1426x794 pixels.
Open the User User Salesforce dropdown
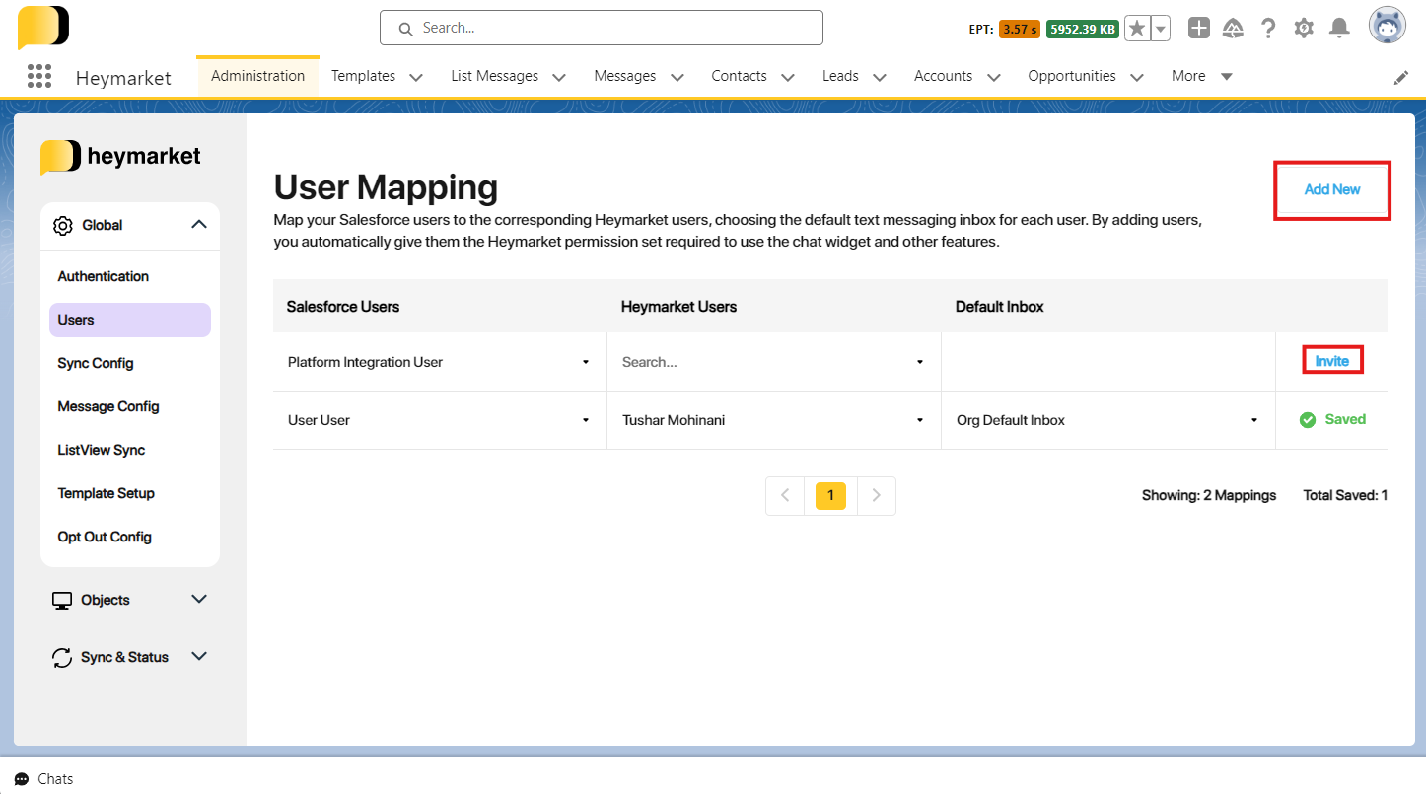440,421
